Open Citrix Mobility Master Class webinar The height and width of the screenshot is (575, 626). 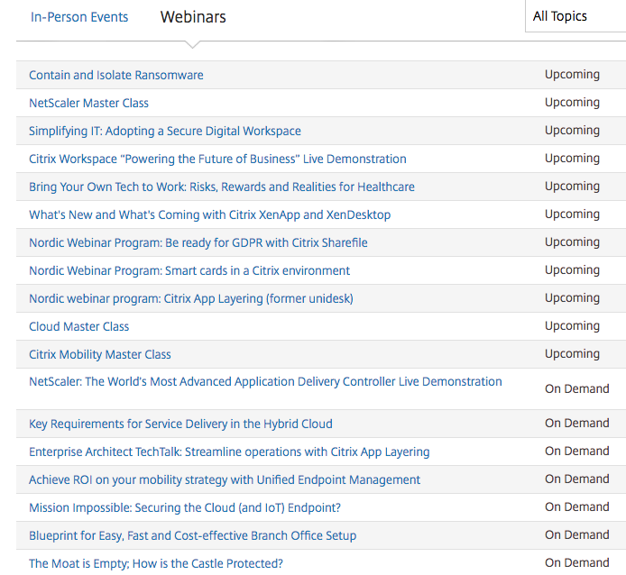[100, 354]
